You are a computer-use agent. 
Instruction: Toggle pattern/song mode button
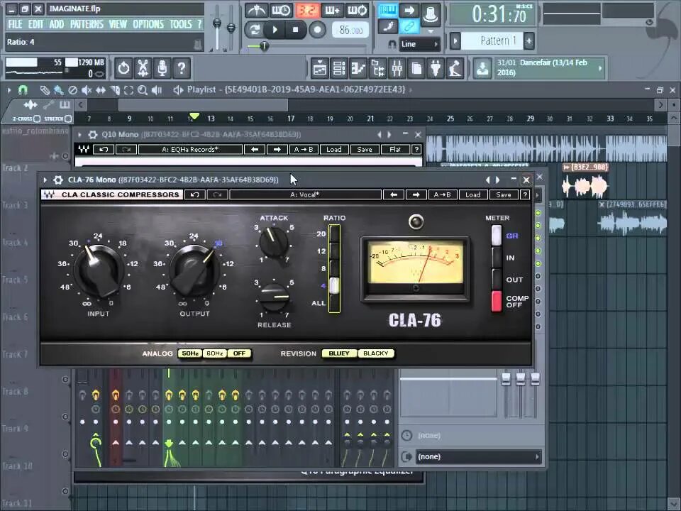point(254,30)
